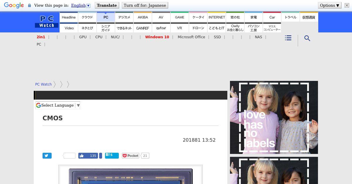The image size is (352, 184).
Task: Open the クラウド tab
Action: point(87,17)
